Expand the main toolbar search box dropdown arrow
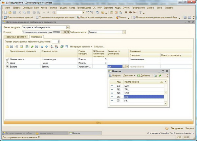The image size is (197, 141). point(83,12)
